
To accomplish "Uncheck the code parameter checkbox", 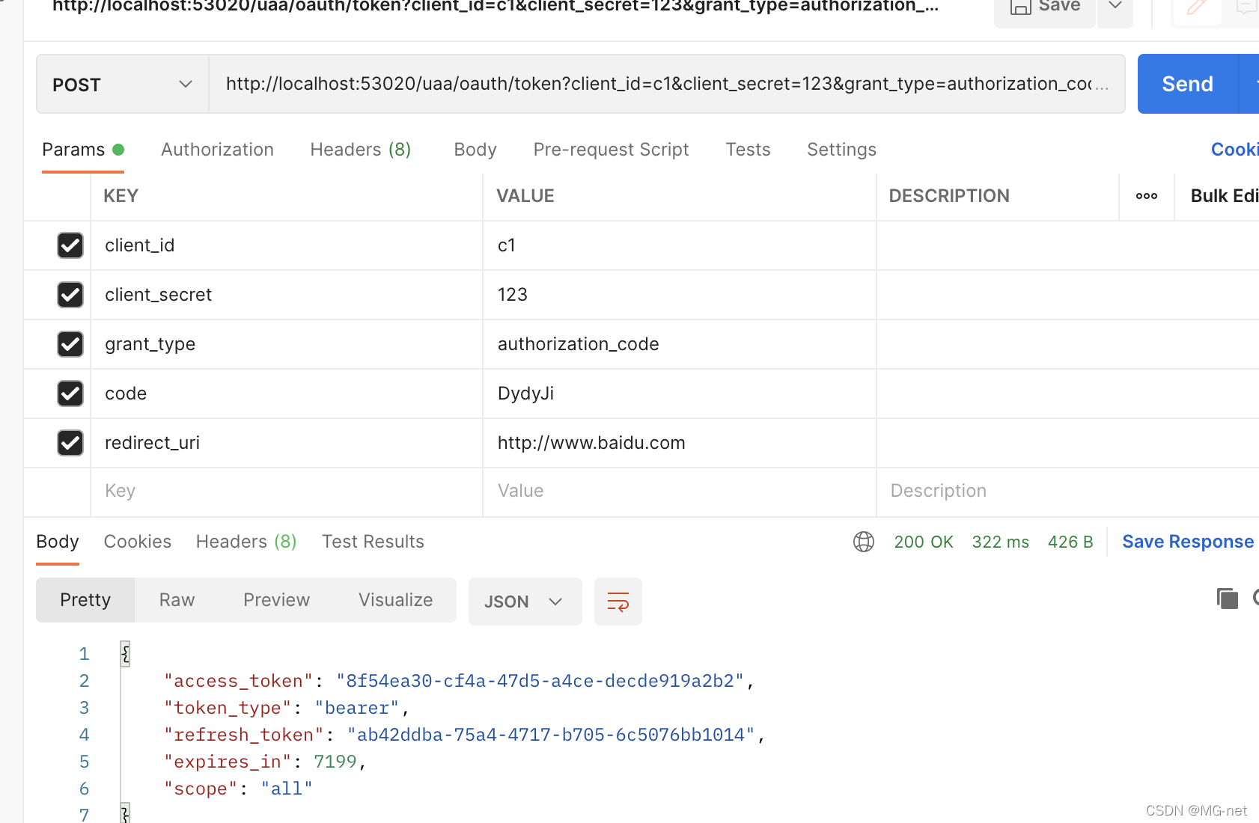I will [x=70, y=394].
